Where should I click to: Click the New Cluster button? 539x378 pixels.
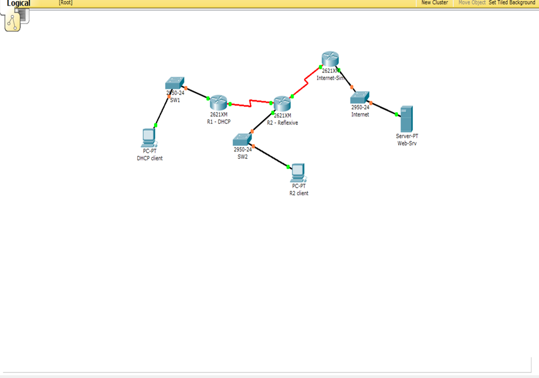click(x=435, y=3)
